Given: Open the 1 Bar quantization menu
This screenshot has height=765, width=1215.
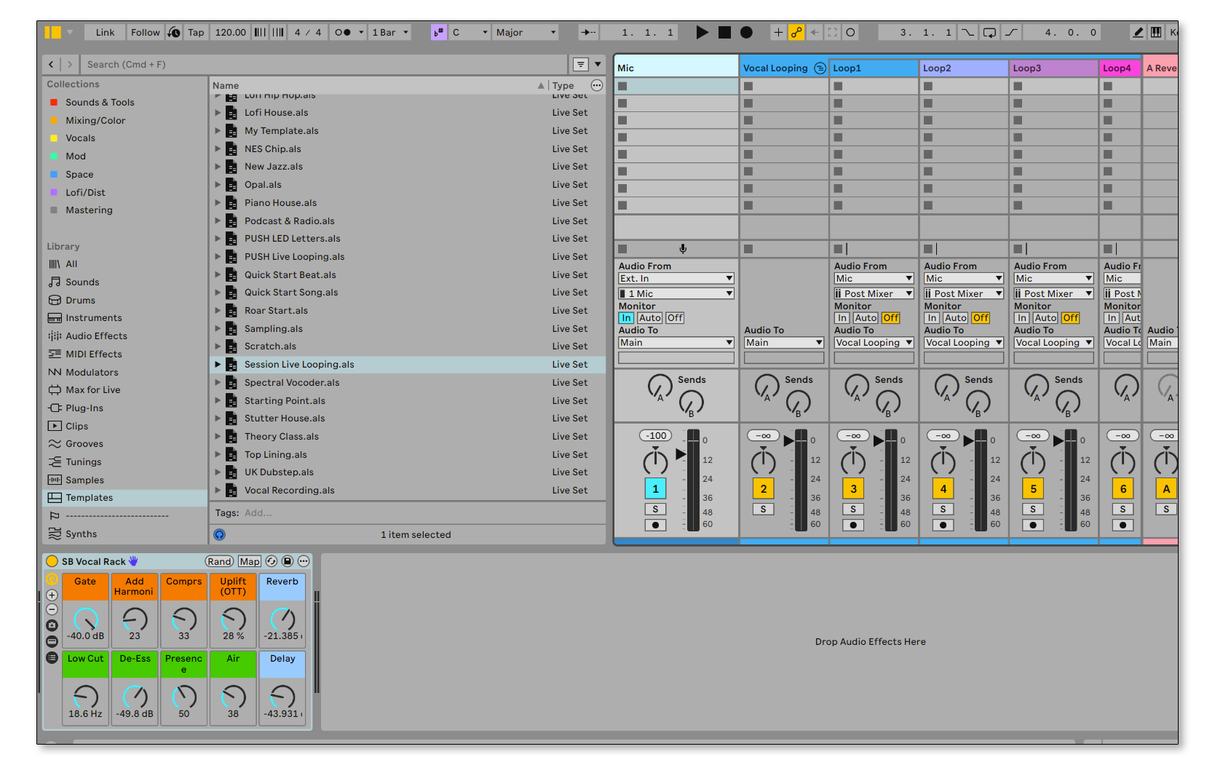Looking at the screenshot, I should pos(390,32).
